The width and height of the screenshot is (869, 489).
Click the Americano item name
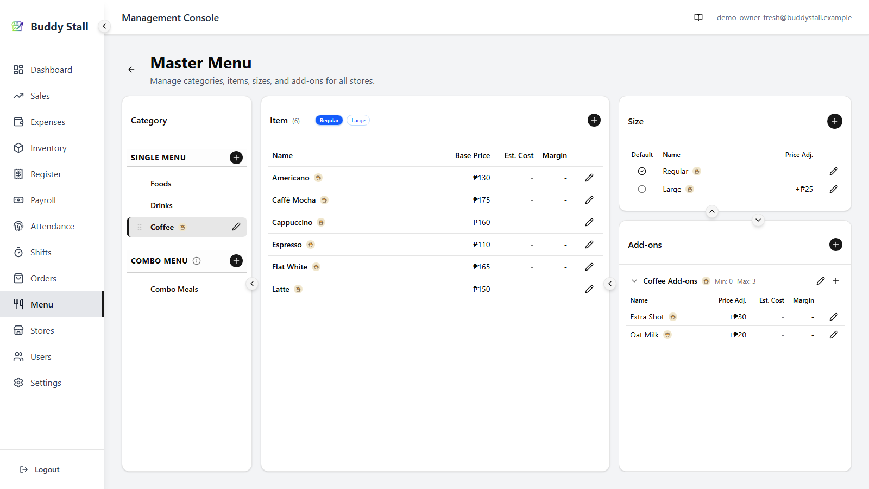(291, 178)
